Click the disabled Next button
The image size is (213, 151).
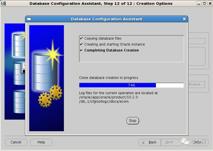[x=172, y=142]
